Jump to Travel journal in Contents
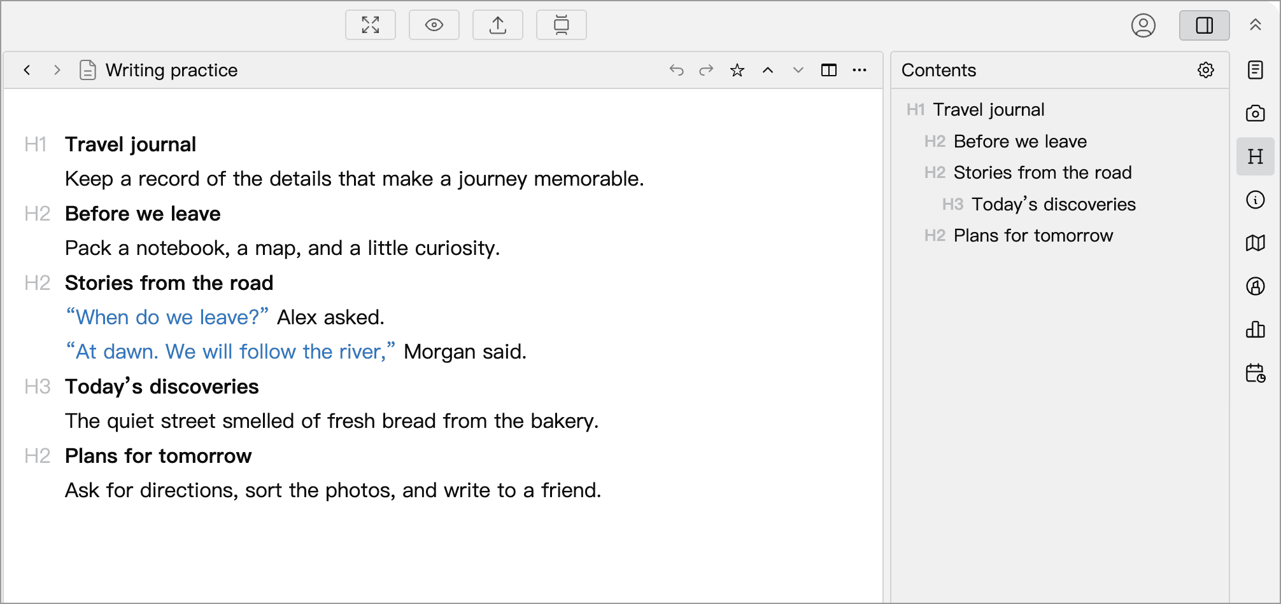This screenshot has height=604, width=1281. (x=989, y=110)
